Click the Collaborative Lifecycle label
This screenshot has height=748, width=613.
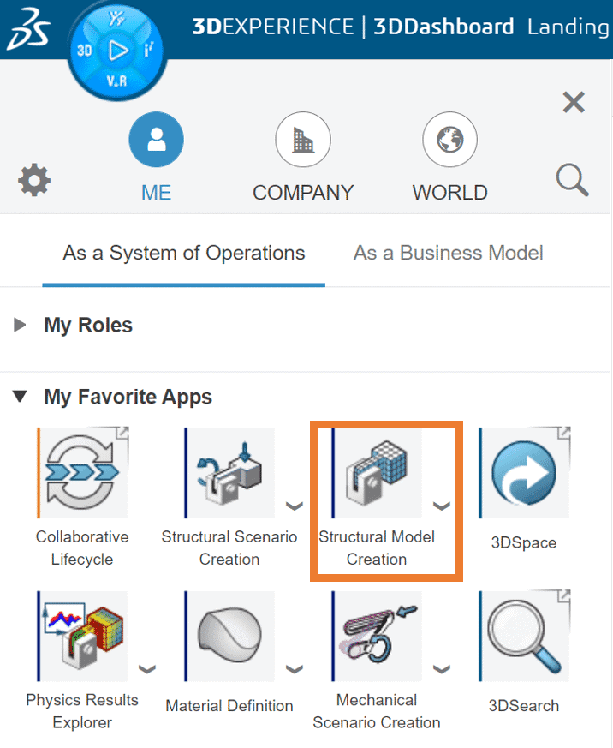point(82,548)
